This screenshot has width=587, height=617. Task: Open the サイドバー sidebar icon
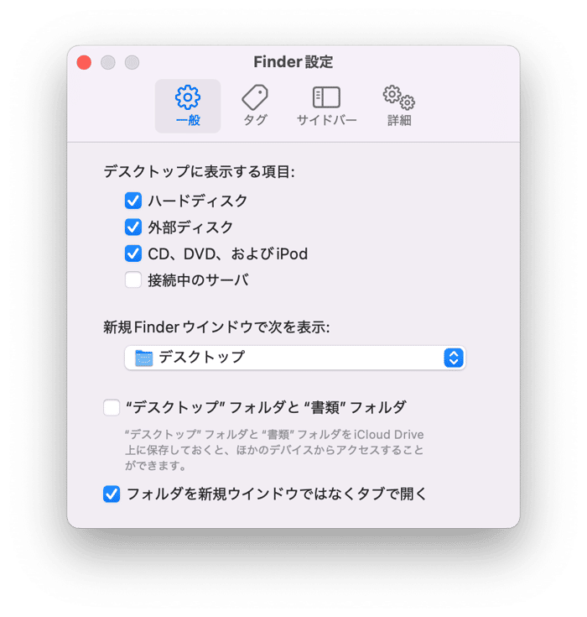[x=326, y=97]
